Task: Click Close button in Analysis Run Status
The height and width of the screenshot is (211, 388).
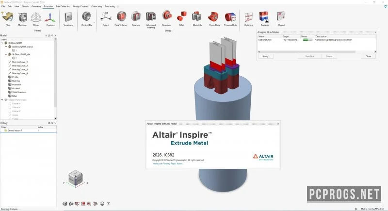Action: point(368,56)
